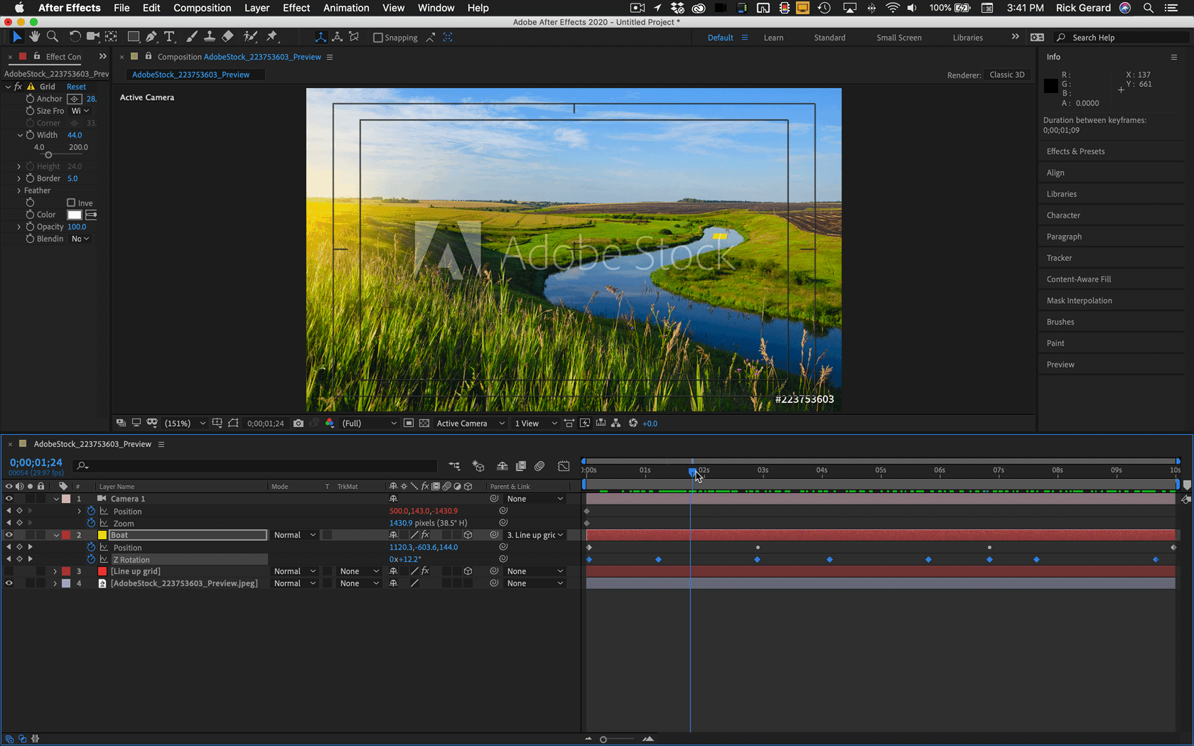Image resolution: width=1194 pixels, height=746 pixels.
Task: Enable the Snapping checkbox
Action: click(x=378, y=38)
